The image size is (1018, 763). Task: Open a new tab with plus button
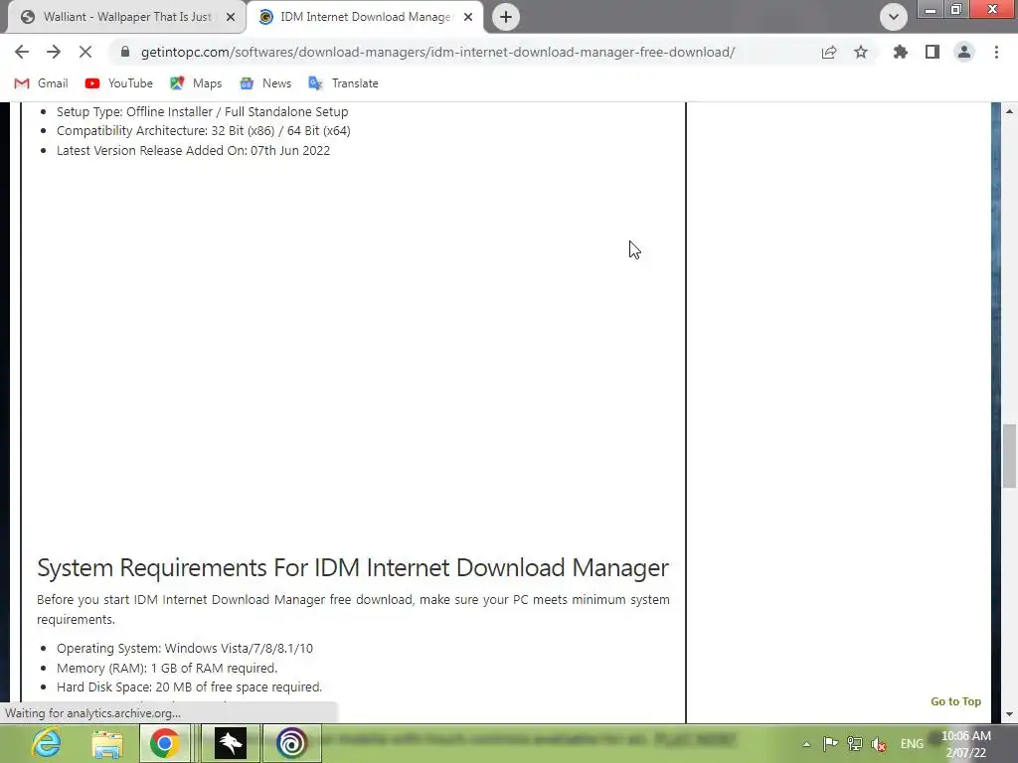[506, 17]
